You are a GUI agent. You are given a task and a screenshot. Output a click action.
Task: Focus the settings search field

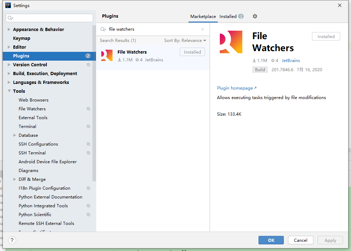pyautogui.click(x=50, y=18)
